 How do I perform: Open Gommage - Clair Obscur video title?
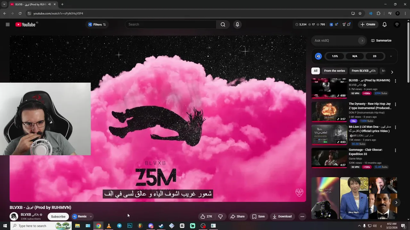point(365,152)
